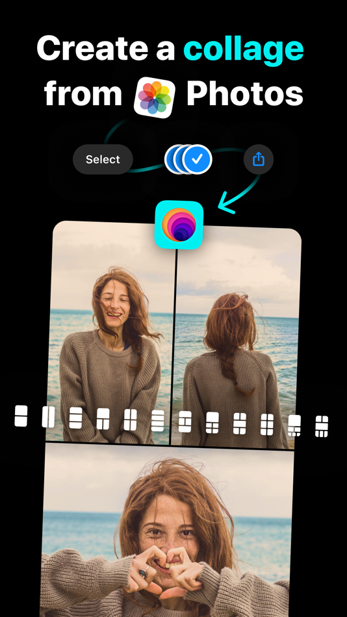The width and height of the screenshot is (347, 617).
Task: Select the laughing woman photo
Action: pos(110,333)
